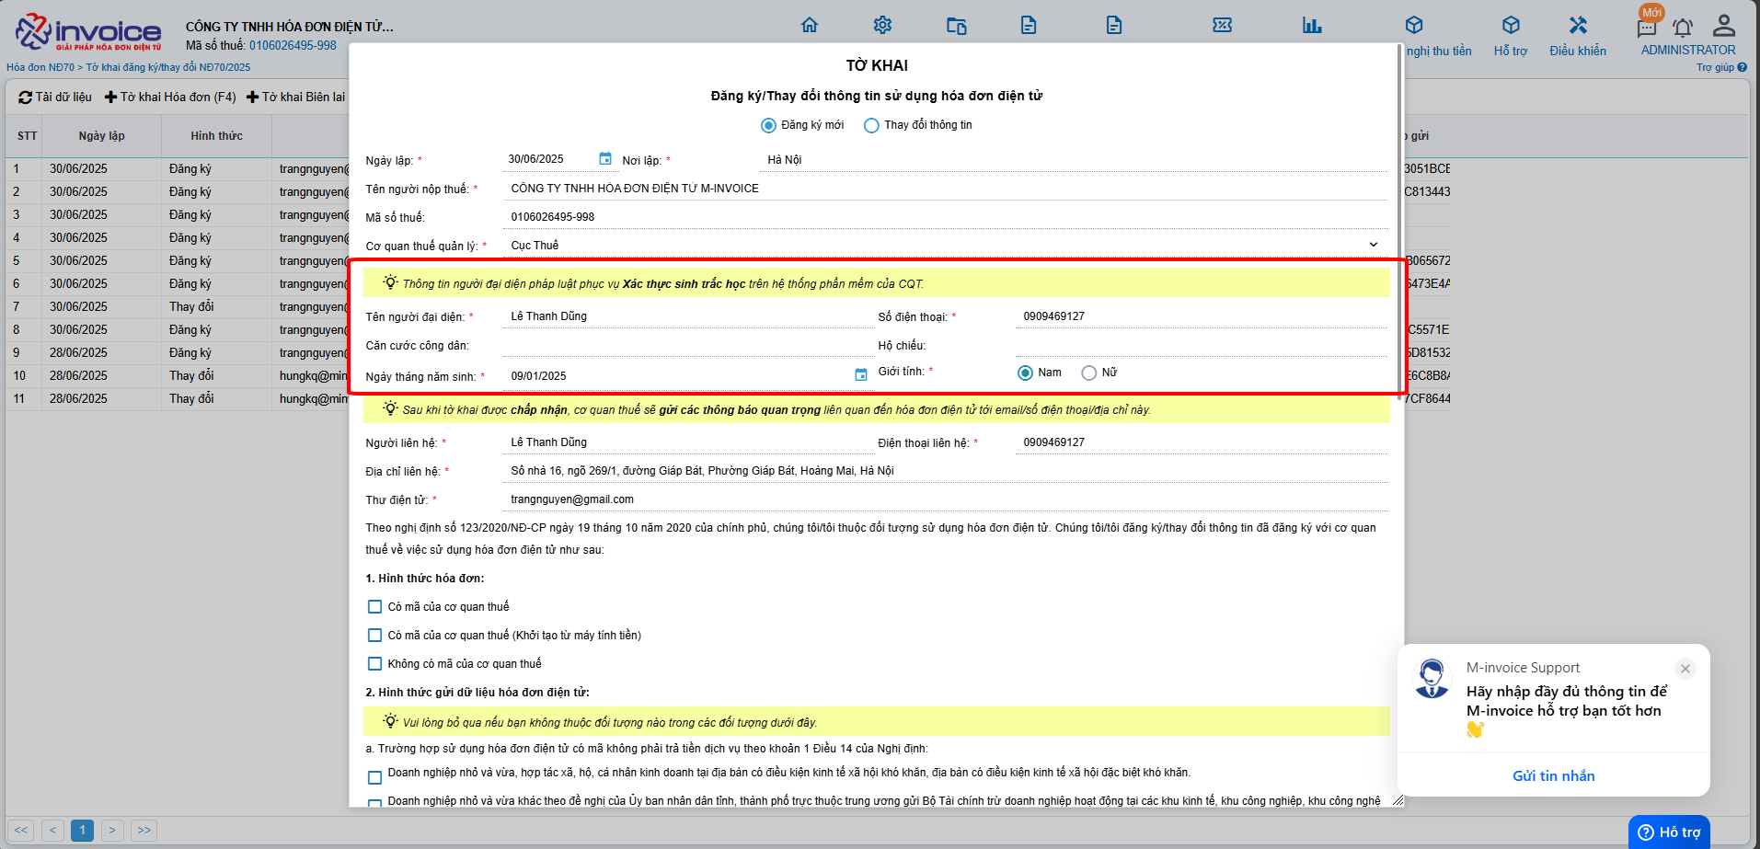This screenshot has height=849, width=1760.
Task: Go to last page of table
Action: pyautogui.click(x=144, y=831)
